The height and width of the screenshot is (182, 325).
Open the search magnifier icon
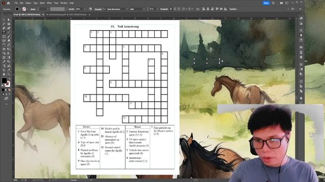tap(273, 3)
